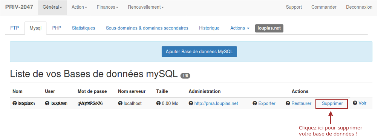The width and height of the screenshot is (378, 137).
Task: Switch to the Statistiques tab
Action: click(83, 28)
